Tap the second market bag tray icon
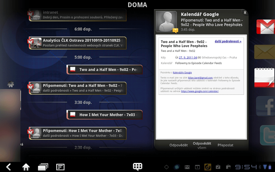Screen dimensions: 275x172 228,167
